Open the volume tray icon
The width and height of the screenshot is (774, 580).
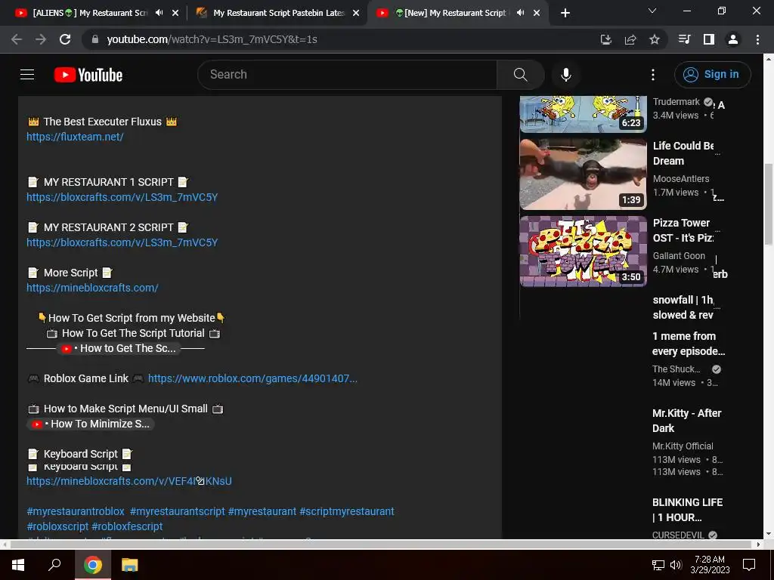click(x=676, y=565)
